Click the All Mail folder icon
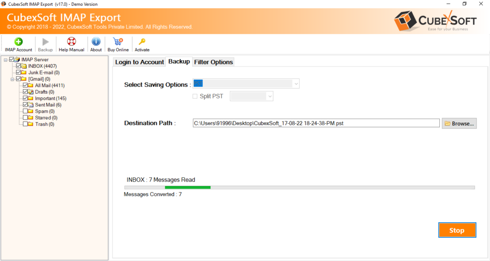490x261 pixels. 31,85
